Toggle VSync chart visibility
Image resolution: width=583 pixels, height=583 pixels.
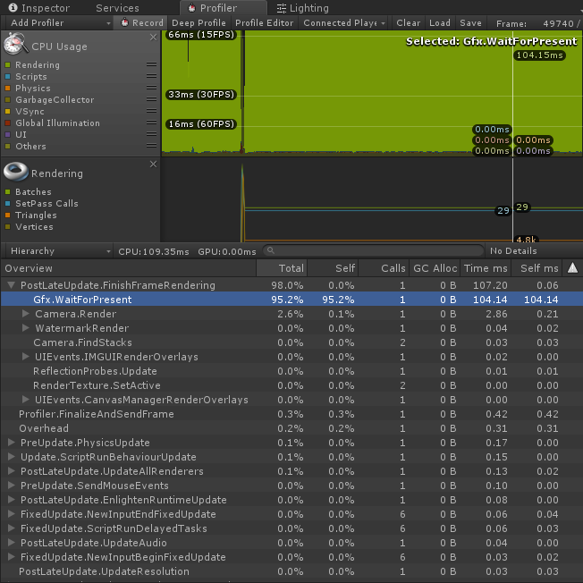click(7, 111)
